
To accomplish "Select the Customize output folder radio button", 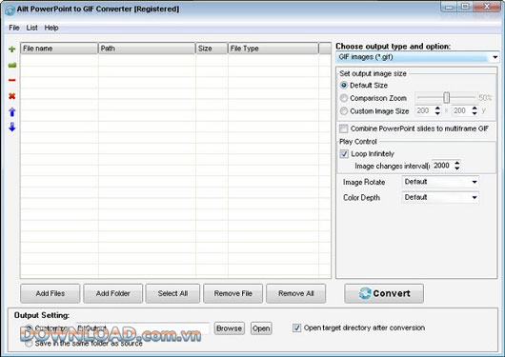I will [x=29, y=328].
